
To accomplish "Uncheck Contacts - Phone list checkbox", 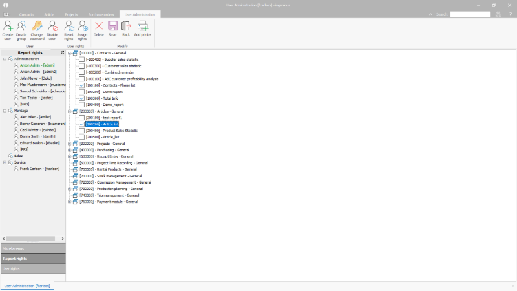I will (82, 85).
